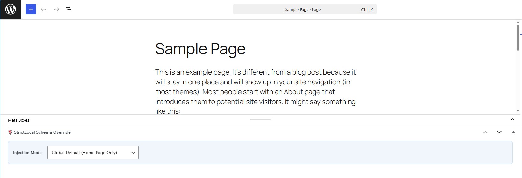Image resolution: width=522 pixels, height=178 pixels.
Task: Click into the example page paragraph
Action: pyautogui.click(x=256, y=92)
